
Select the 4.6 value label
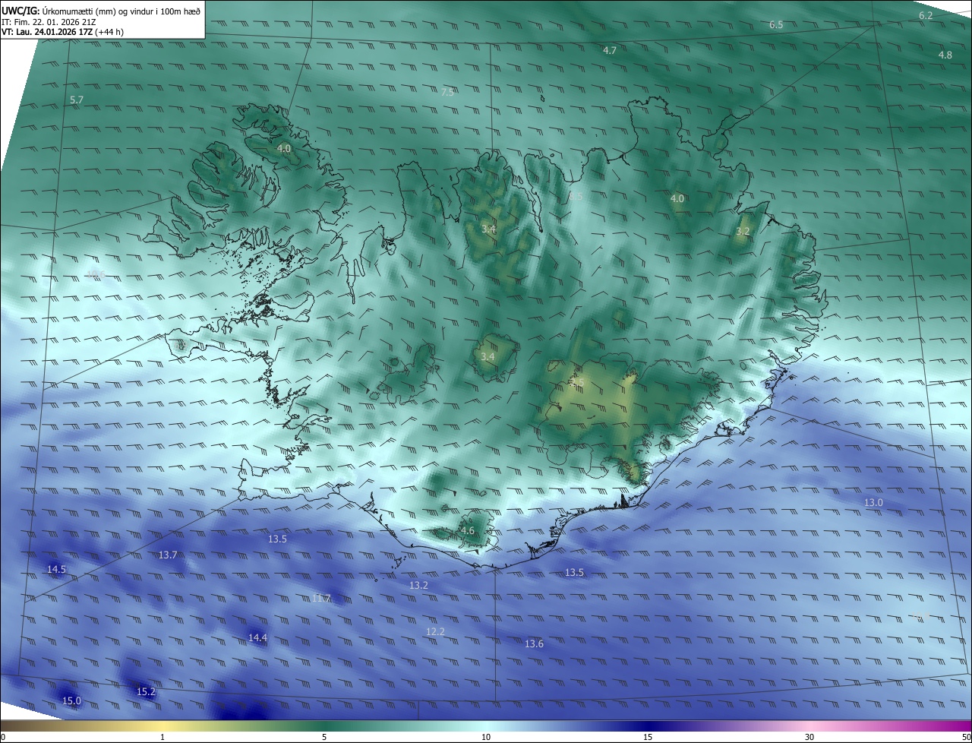467,531
